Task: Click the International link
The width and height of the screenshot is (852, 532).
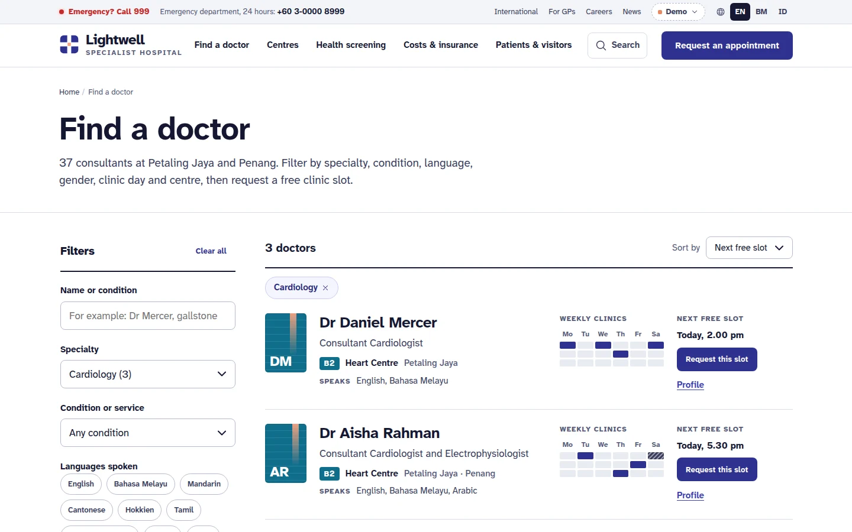Action: click(x=516, y=12)
